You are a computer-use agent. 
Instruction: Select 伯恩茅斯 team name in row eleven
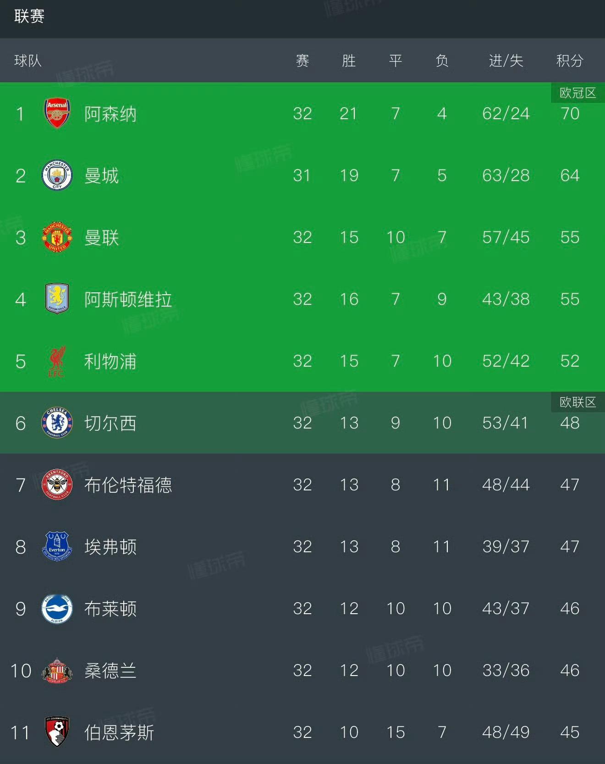click(119, 732)
